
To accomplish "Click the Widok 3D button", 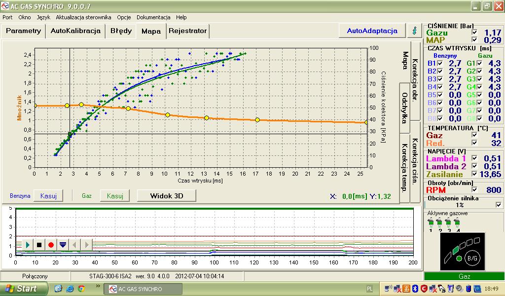I will pyautogui.click(x=167, y=196).
